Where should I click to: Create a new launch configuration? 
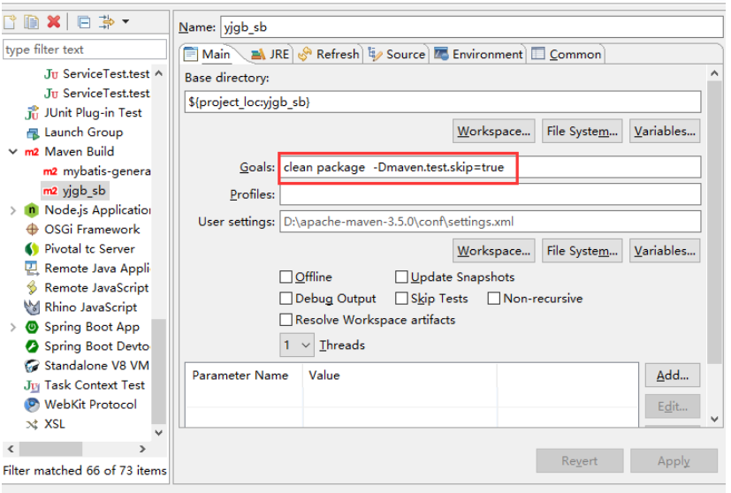pyautogui.click(x=10, y=21)
